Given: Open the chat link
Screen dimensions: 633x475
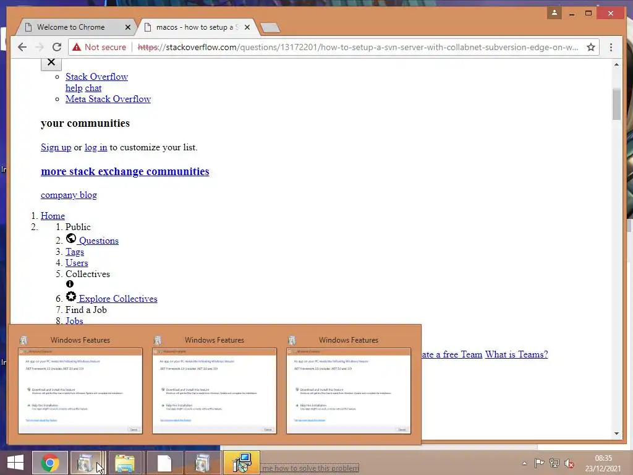Looking at the screenshot, I should point(93,88).
